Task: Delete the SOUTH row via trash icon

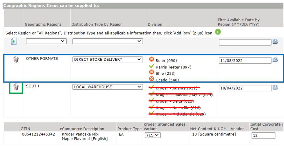Action: [x=16, y=87]
